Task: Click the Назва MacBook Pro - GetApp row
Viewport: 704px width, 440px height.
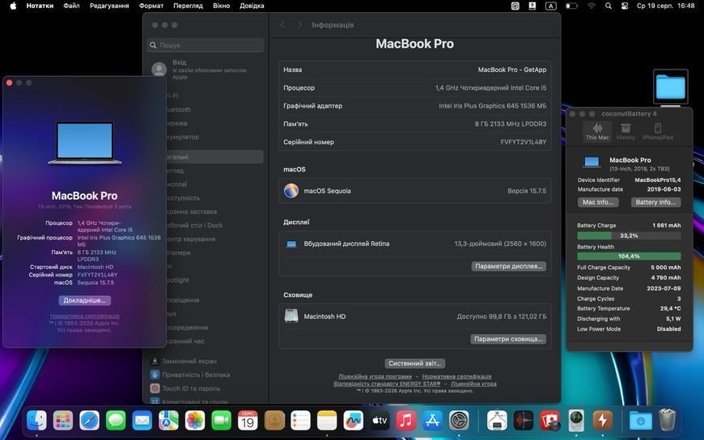Action: pos(415,70)
